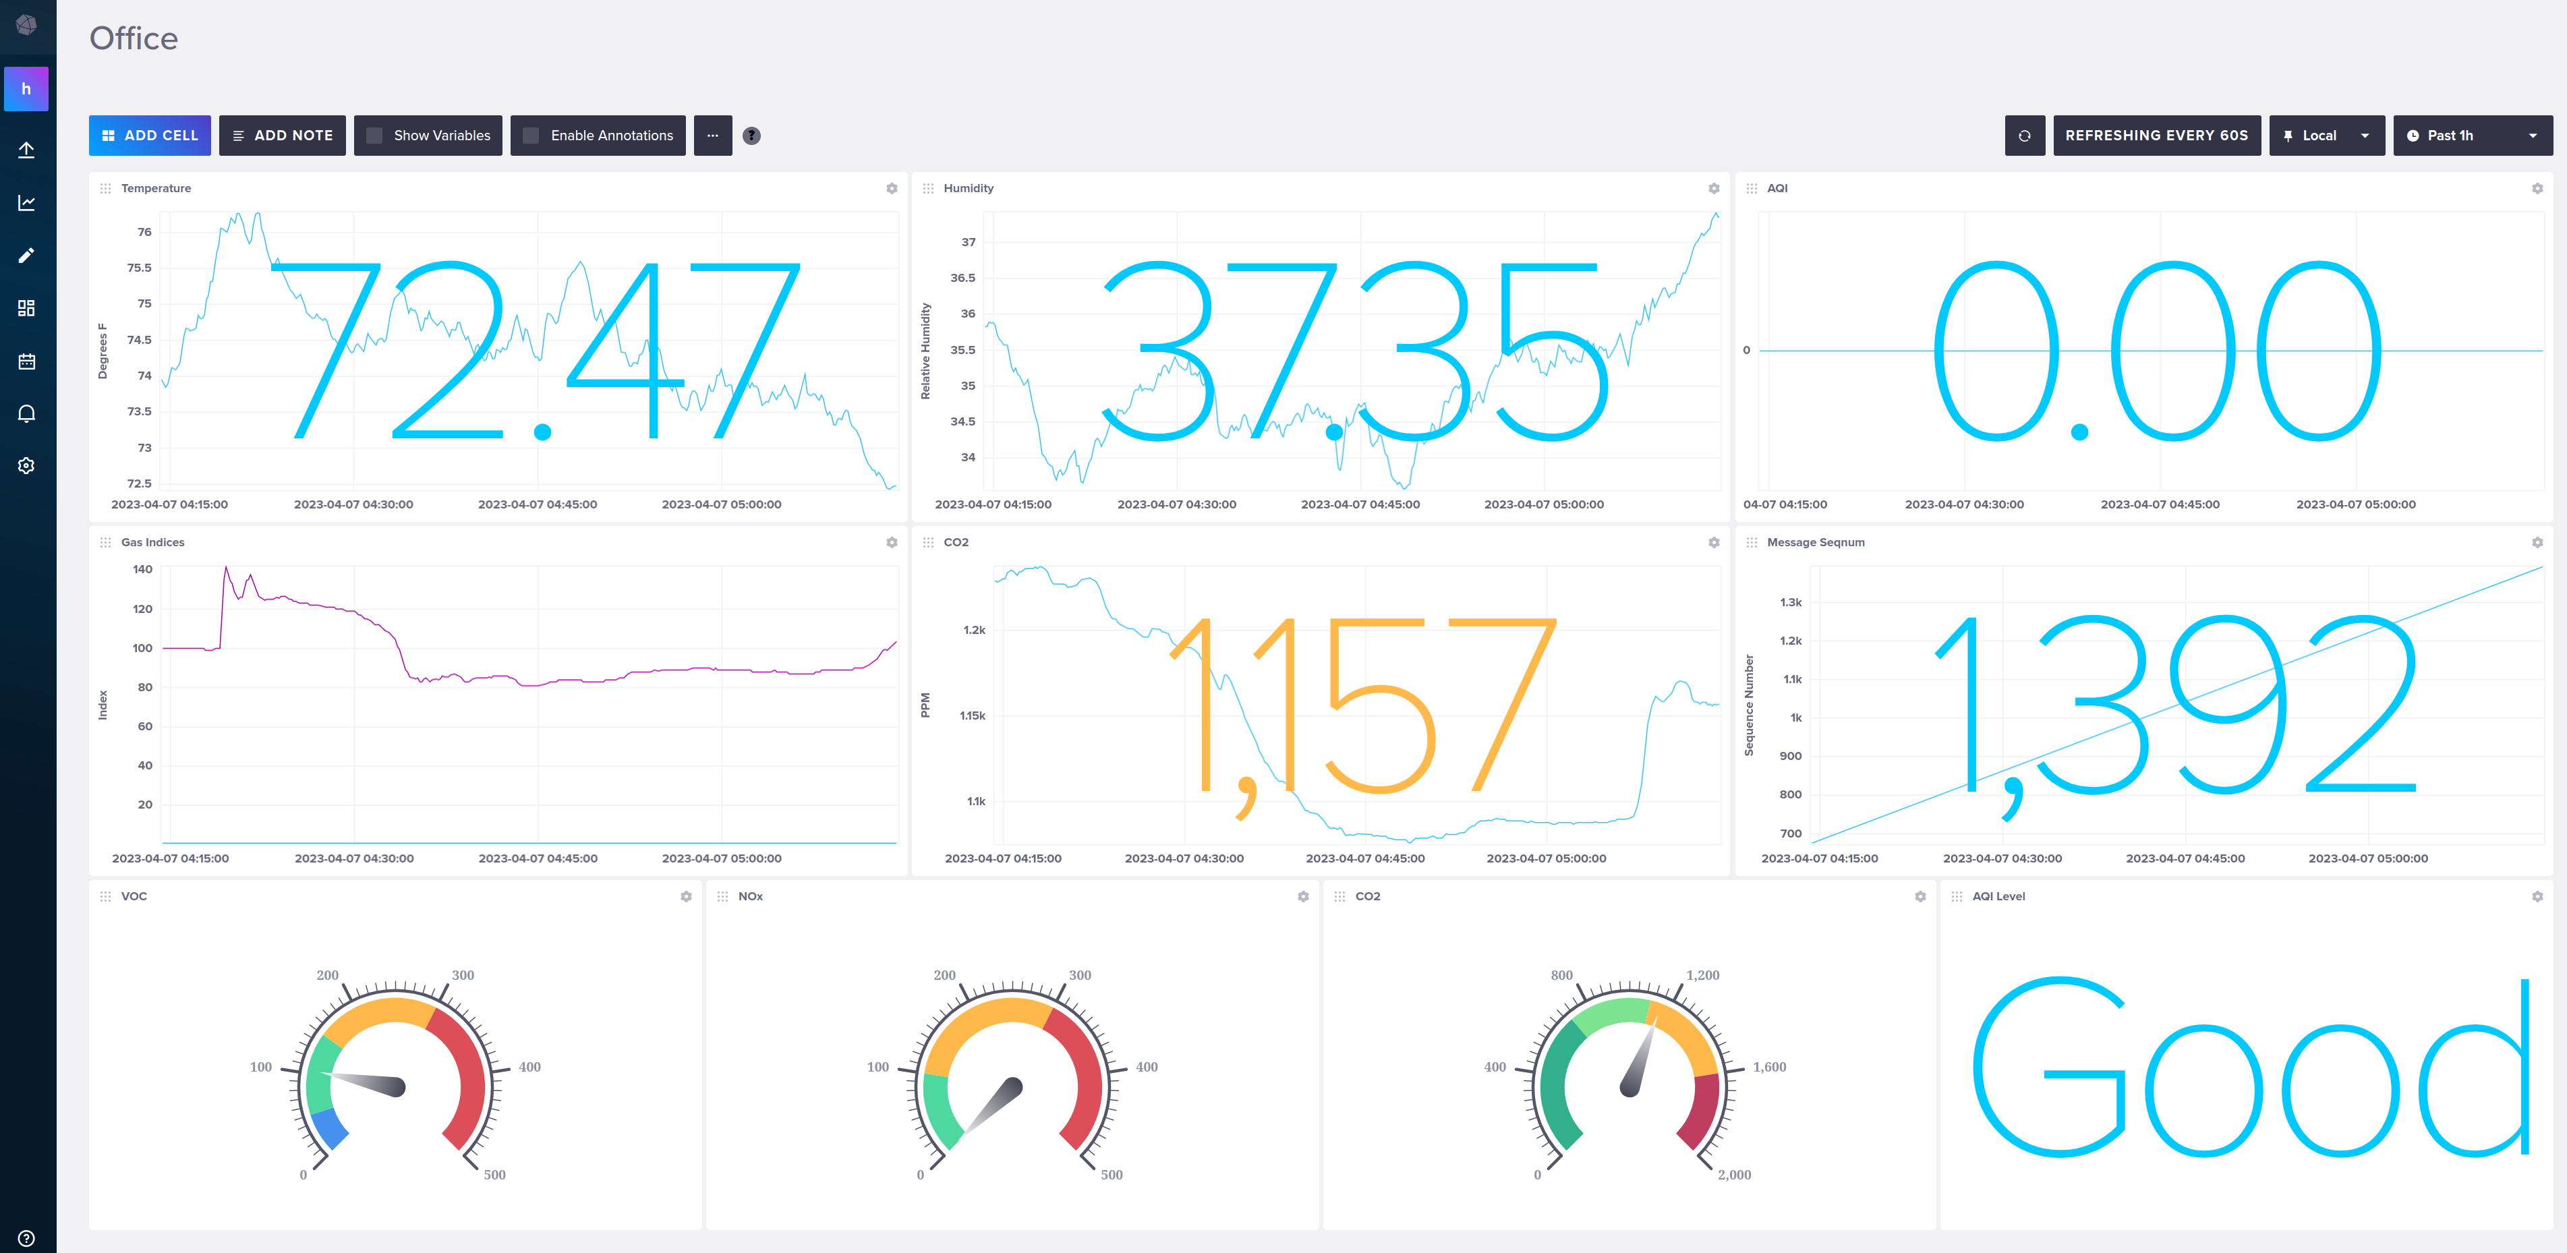This screenshot has width=2567, height=1253.
Task: Open Alerts bell icon in sidebar
Action: tap(27, 413)
